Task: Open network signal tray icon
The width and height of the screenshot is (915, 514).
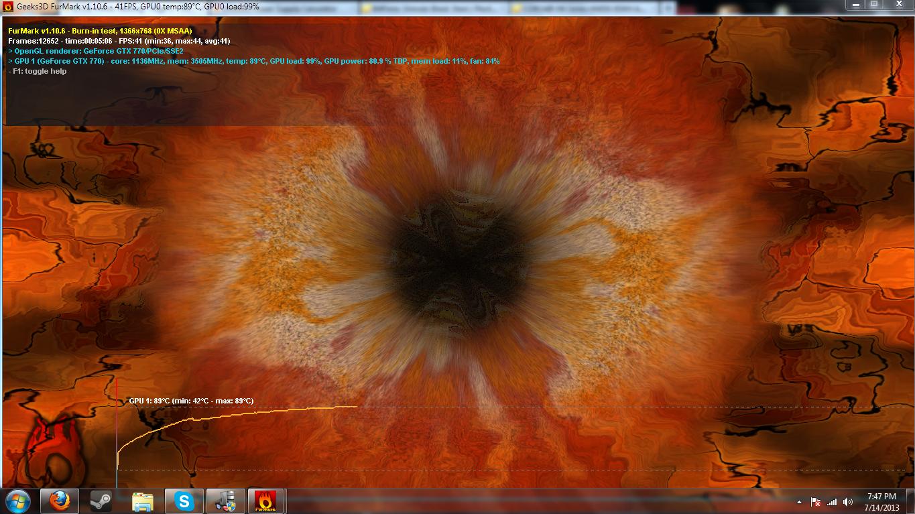Action: [x=832, y=501]
